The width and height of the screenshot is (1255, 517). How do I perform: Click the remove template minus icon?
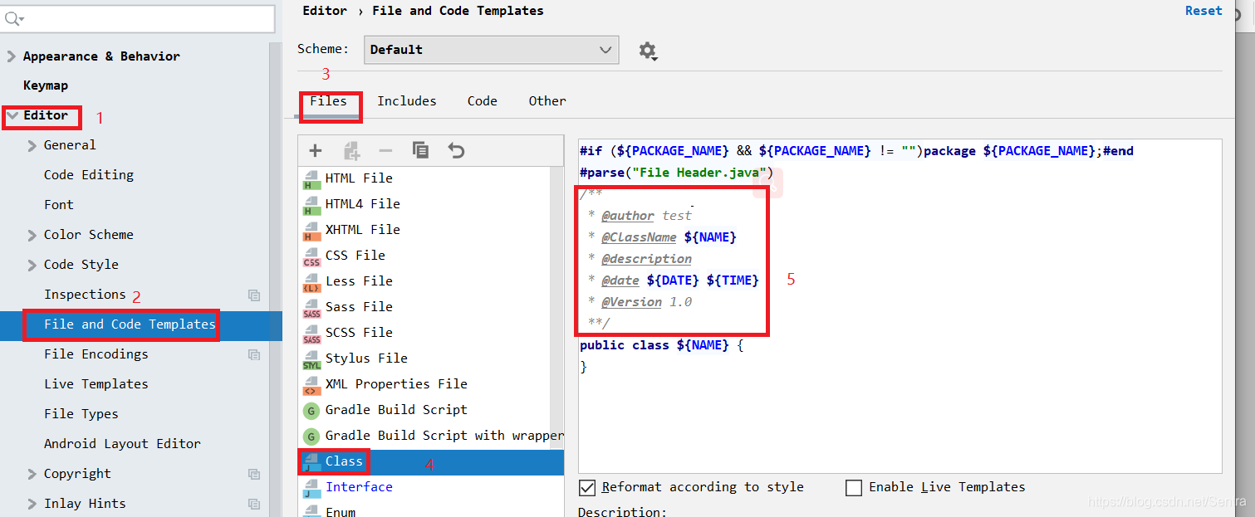click(385, 150)
